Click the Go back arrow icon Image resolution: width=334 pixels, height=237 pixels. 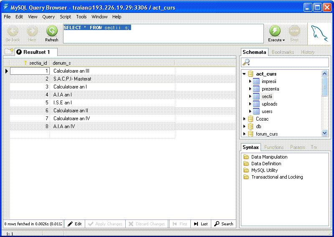tap(13, 31)
